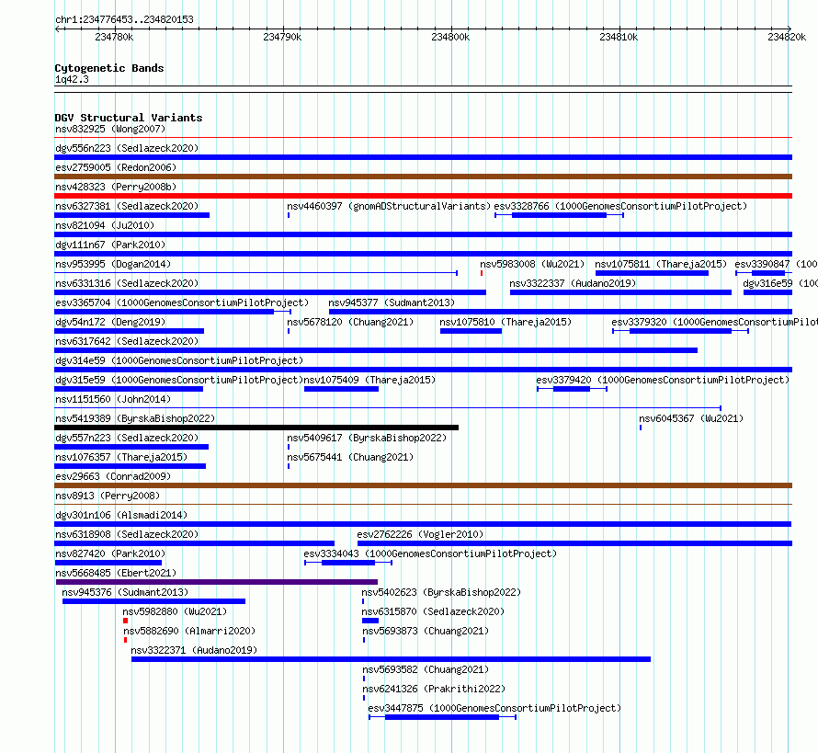Open esv2762226 (Vogler2010) label
Screen dimensions: 818x753
[x=420, y=534]
